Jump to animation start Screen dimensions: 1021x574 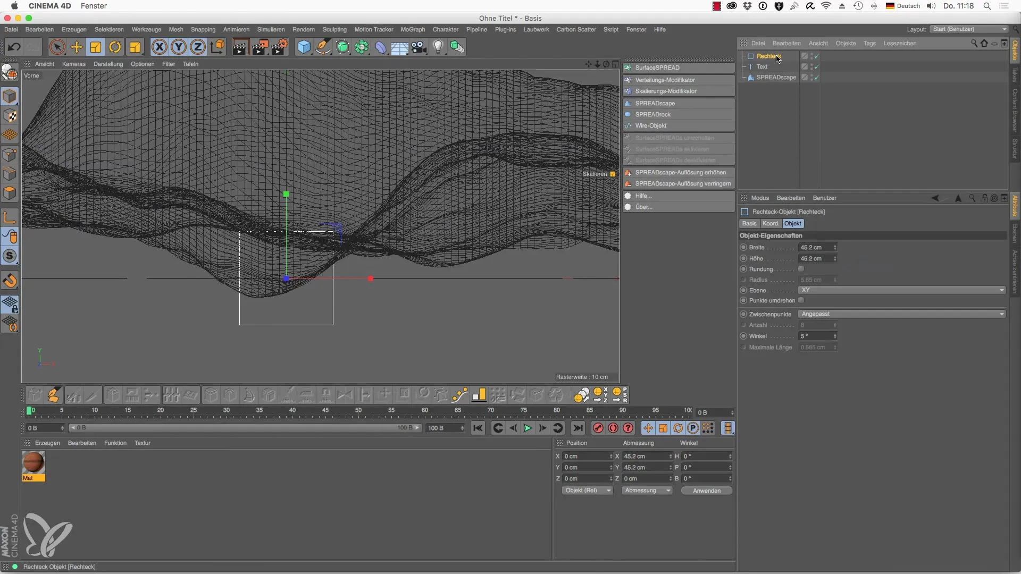pos(478,428)
